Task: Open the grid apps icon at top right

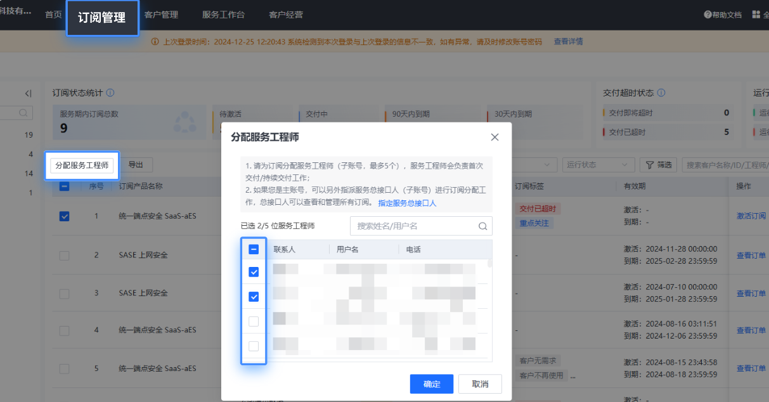Action: (x=756, y=15)
